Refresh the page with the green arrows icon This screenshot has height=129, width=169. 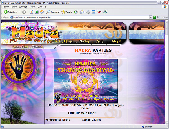37,12
